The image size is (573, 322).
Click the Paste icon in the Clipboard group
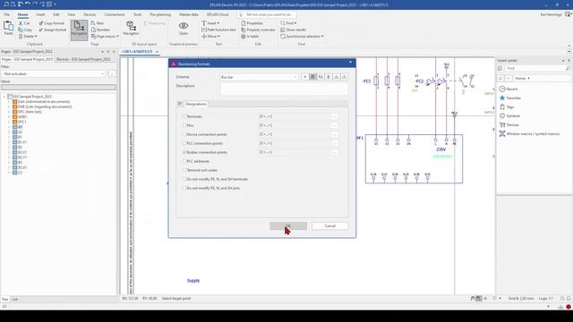click(x=8, y=26)
